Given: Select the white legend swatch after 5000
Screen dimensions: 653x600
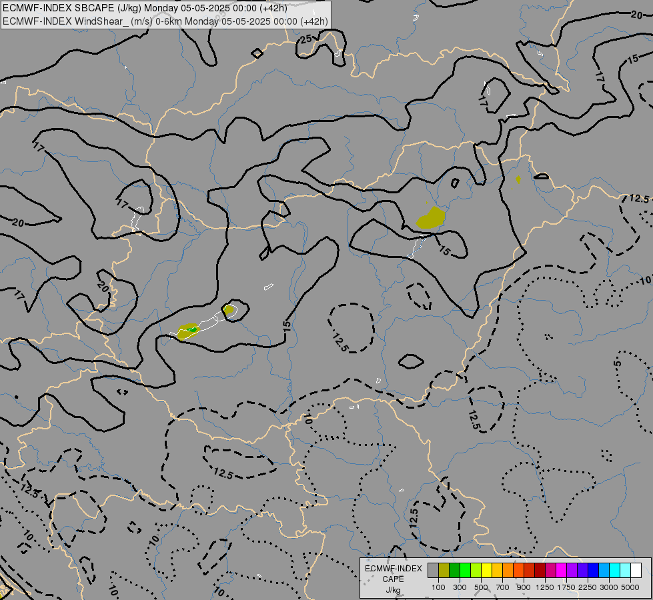Looking at the screenshot, I should [636, 570].
